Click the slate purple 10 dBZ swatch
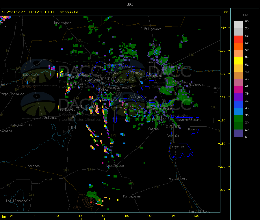This screenshot has width=260, height=220. [x=238, y=133]
